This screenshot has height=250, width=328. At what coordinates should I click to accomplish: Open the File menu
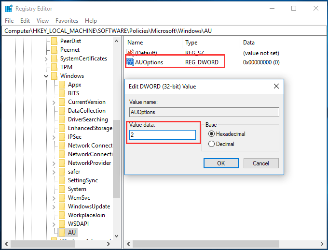point(9,21)
